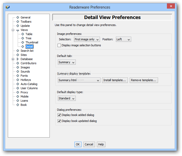Select Sites in preferences tree

coord(23,55)
